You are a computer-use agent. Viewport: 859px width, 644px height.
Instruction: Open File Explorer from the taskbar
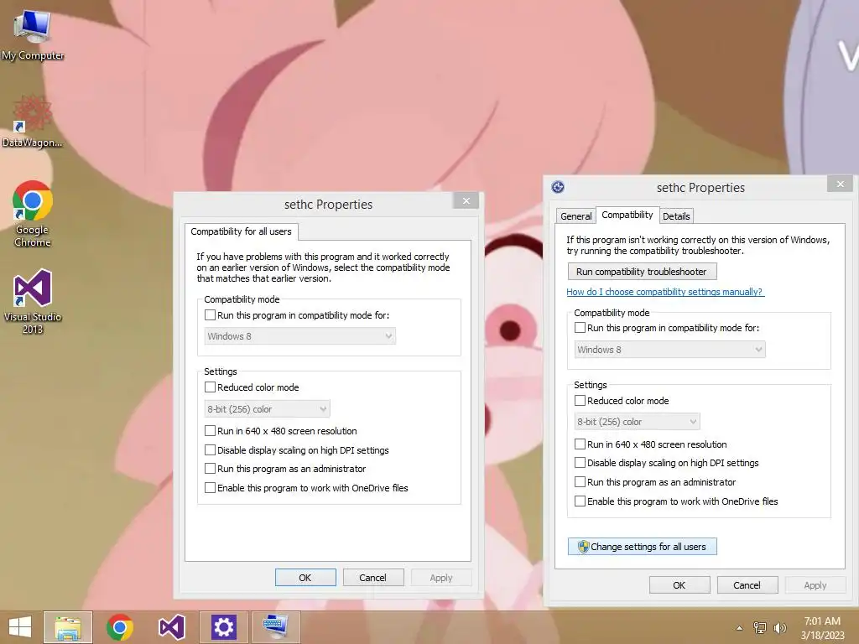[68, 627]
